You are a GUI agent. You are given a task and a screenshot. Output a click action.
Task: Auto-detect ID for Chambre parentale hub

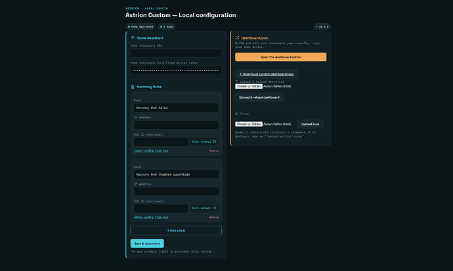[204, 208]
